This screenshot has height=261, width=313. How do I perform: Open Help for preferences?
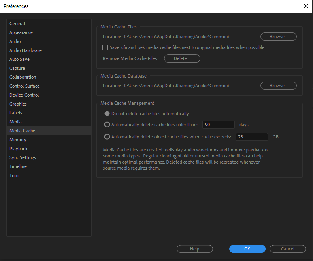tap(195, 249)
